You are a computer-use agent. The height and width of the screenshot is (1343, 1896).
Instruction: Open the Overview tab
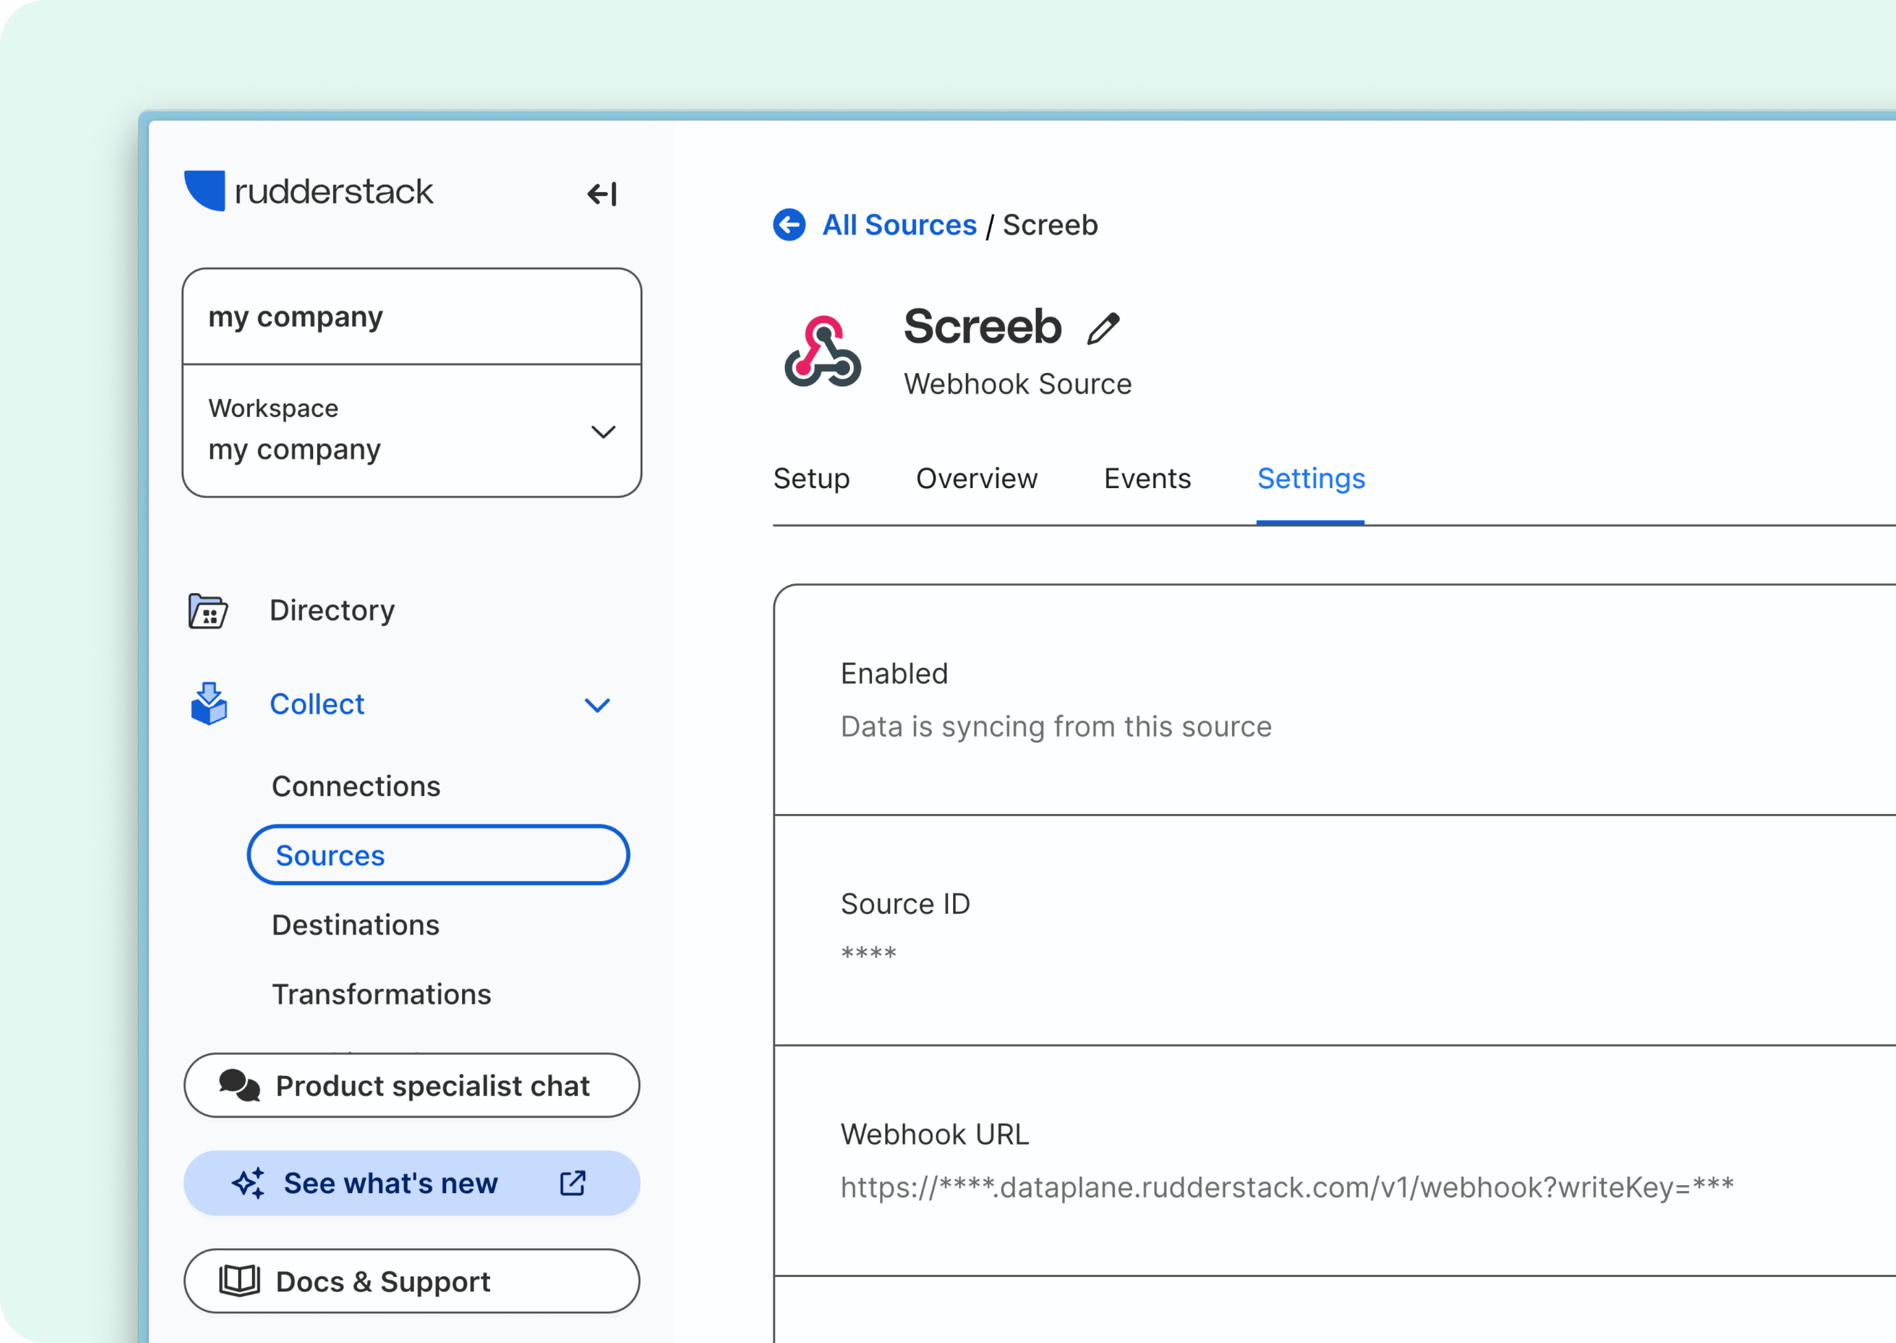pyautogui.click(x=976, y=478)
